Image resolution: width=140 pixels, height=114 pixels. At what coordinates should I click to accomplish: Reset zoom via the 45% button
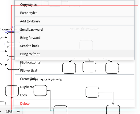tap(9, 112)
